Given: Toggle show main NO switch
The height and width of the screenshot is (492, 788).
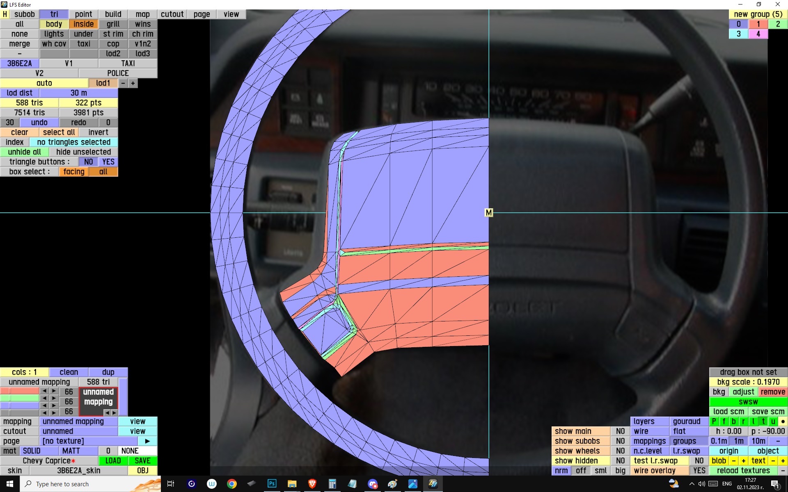Looking at the screenshot, I should coord(620,431).
